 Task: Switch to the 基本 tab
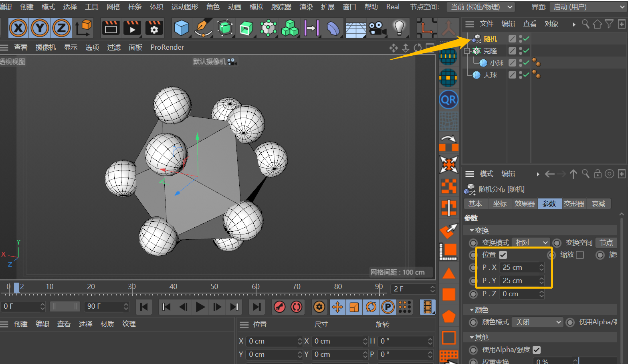(x=475, y=204)
